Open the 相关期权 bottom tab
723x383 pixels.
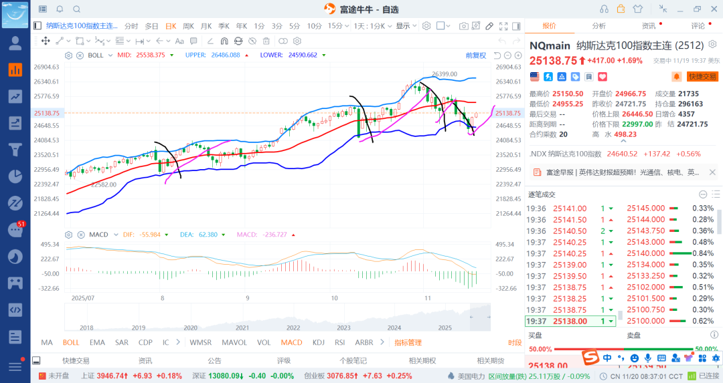pos(422,361)
